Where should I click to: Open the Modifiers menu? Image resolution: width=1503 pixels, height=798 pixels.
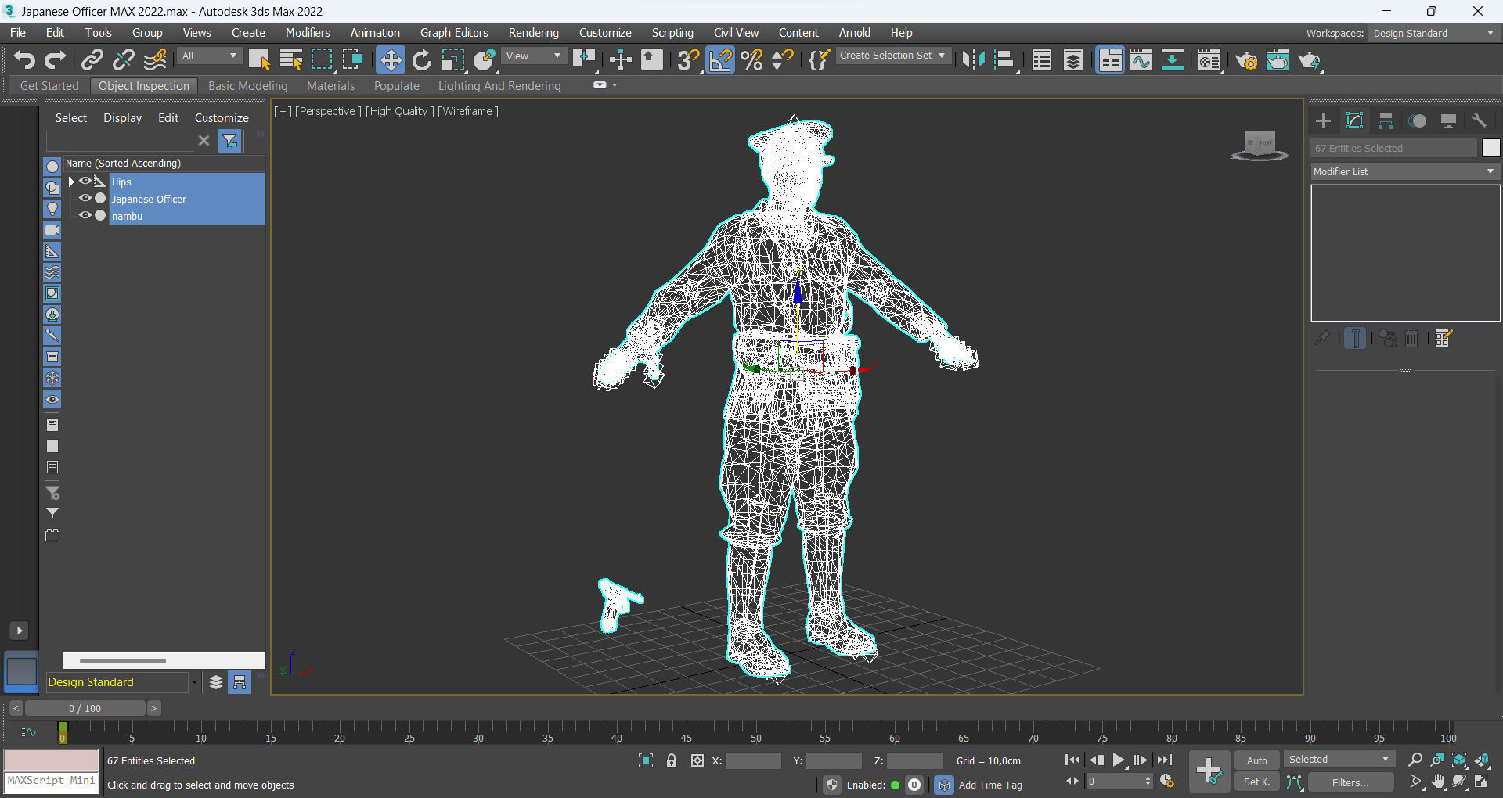tap(308, 33)
